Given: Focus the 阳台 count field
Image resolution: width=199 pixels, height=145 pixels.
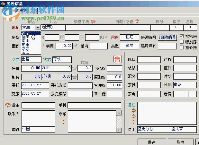Looking at the screenshot, I should 92,37.
